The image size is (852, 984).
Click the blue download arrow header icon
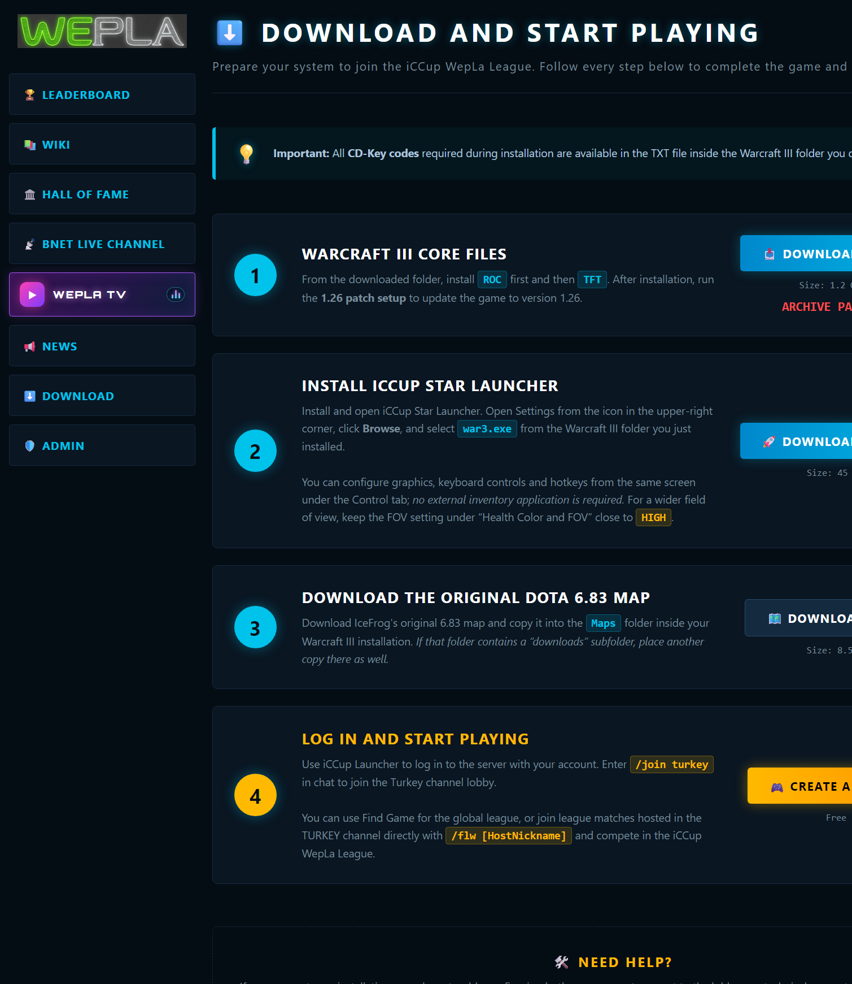(230, 33)
